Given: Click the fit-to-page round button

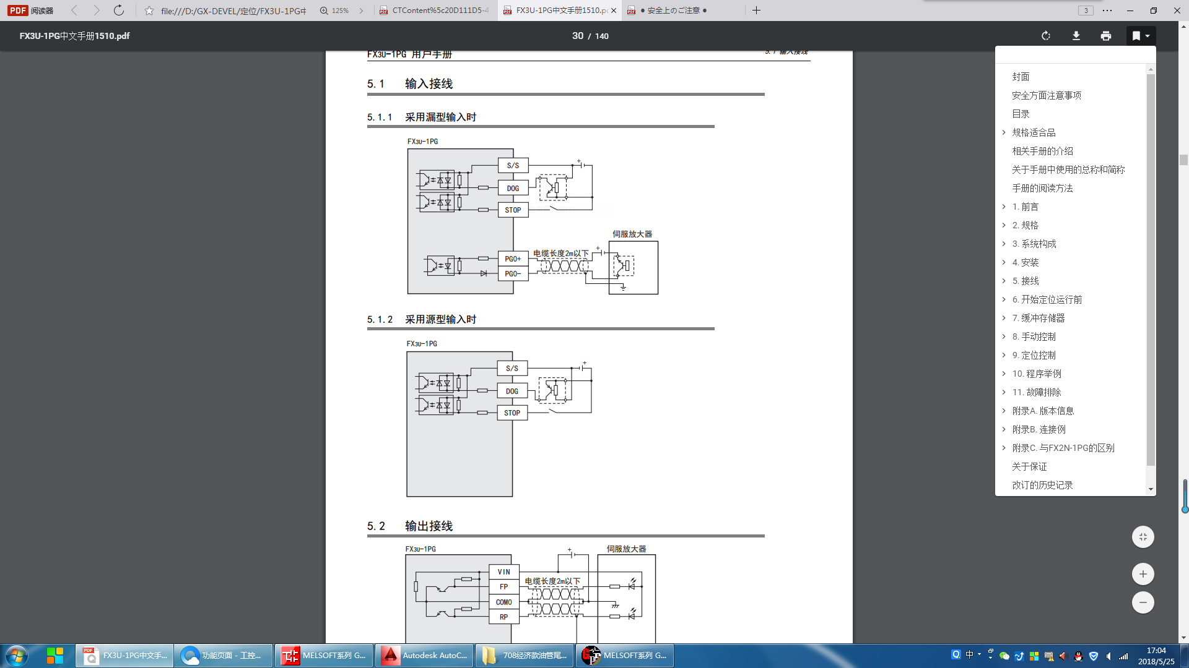Looking at the screenshot, I should (x=1143, y=537).
